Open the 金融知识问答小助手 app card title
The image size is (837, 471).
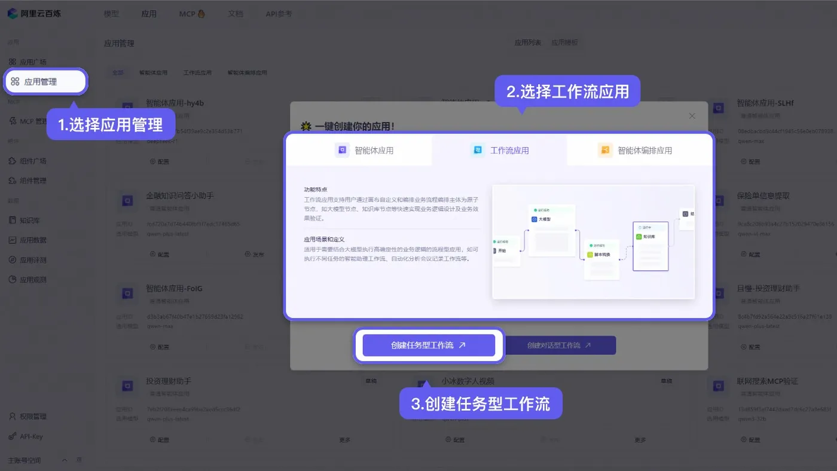(x=180, y=195)
